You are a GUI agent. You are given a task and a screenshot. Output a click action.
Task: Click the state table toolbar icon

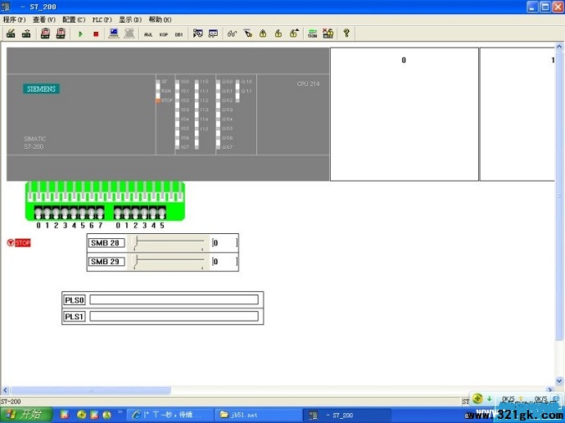(x=214, y=34)
